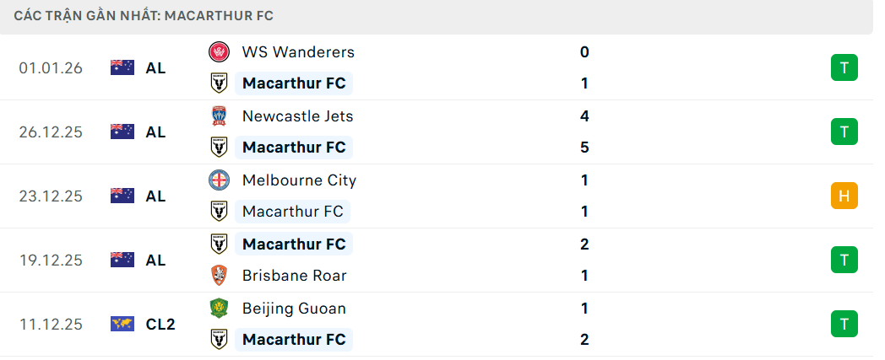885x360 pixels.
Task: Open the Melbourne City team link
Action: [299, 180]
